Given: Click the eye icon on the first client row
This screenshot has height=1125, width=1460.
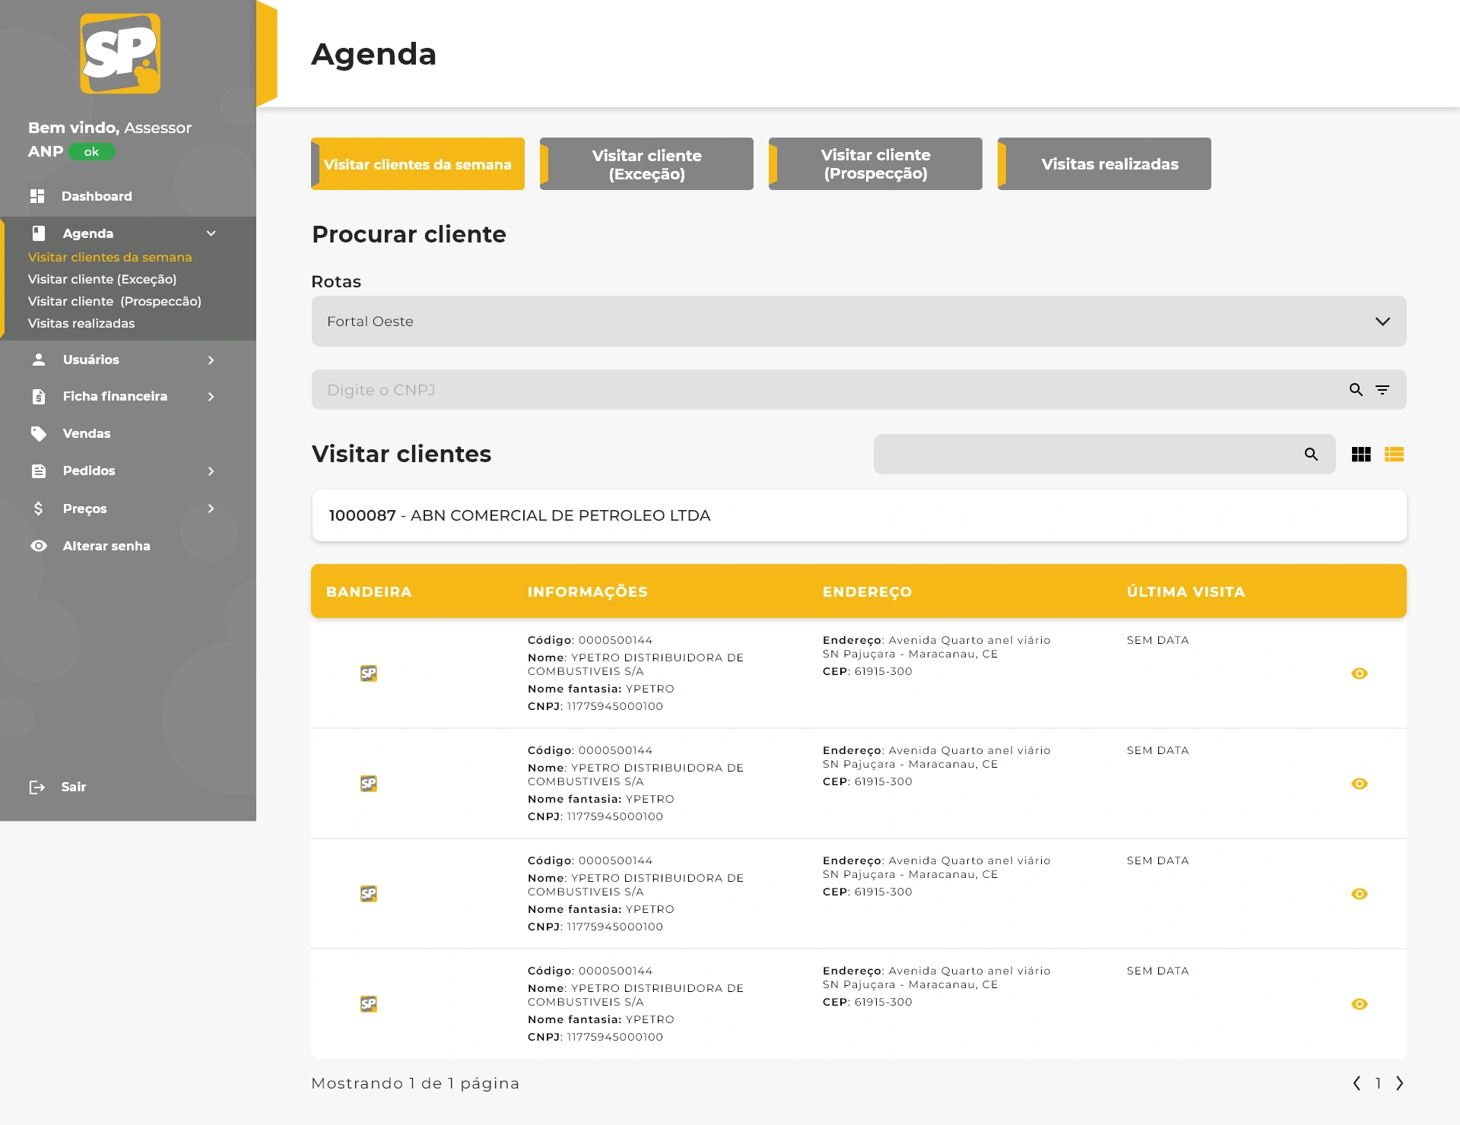Looking at the screenshot, I should pyautogui.click(x=1360, y=673).
